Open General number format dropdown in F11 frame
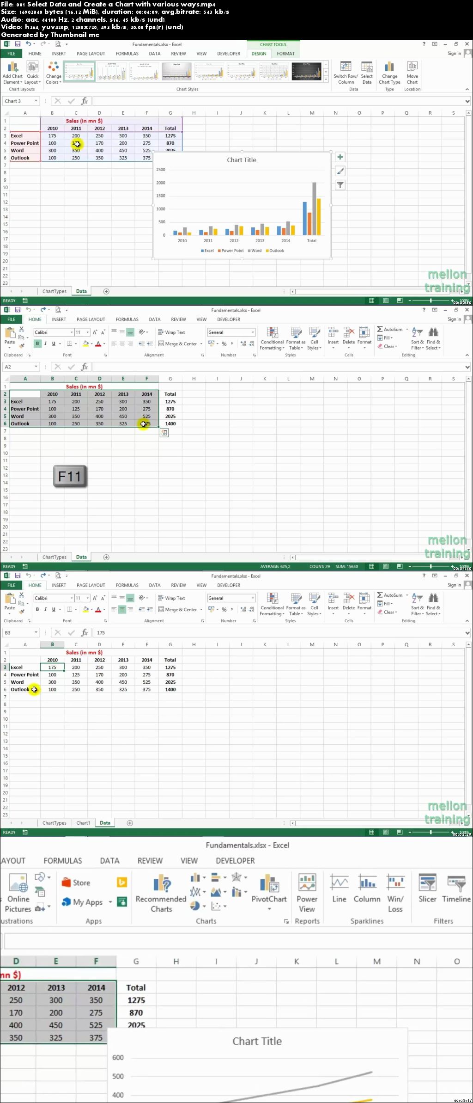The image size is (473, 1103). 253,332
